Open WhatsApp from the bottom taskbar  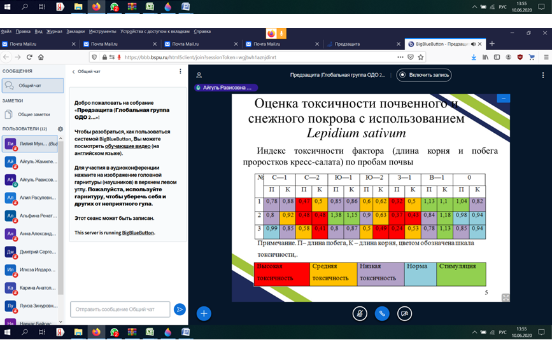pyautogui.click(x=114, y=332)
